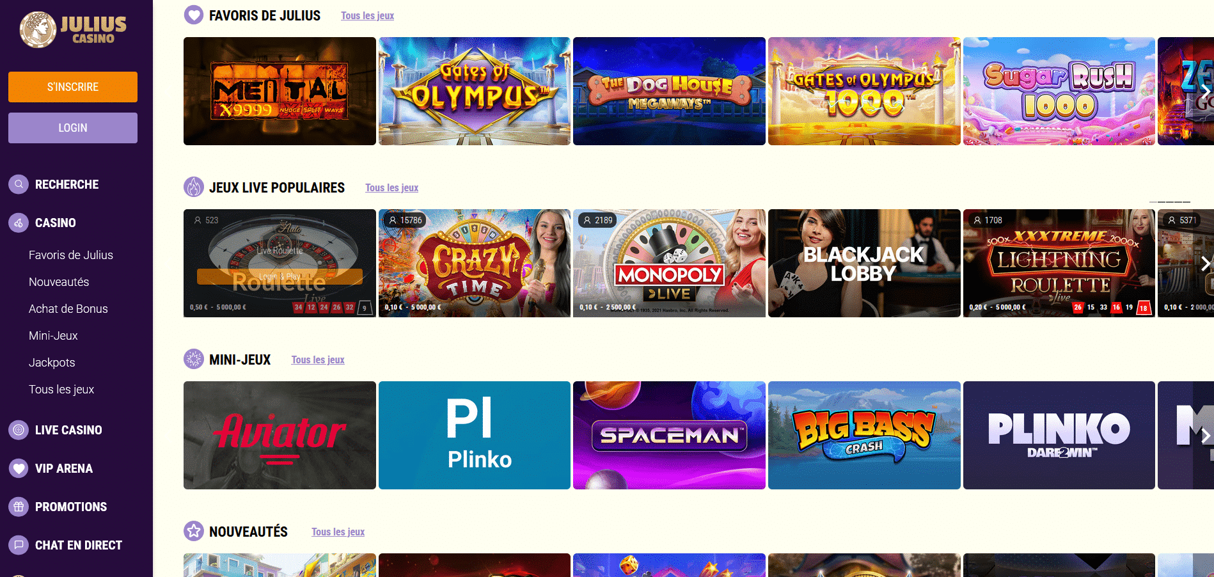Click the LOGIN button
1214x577 pixels.
73,128
